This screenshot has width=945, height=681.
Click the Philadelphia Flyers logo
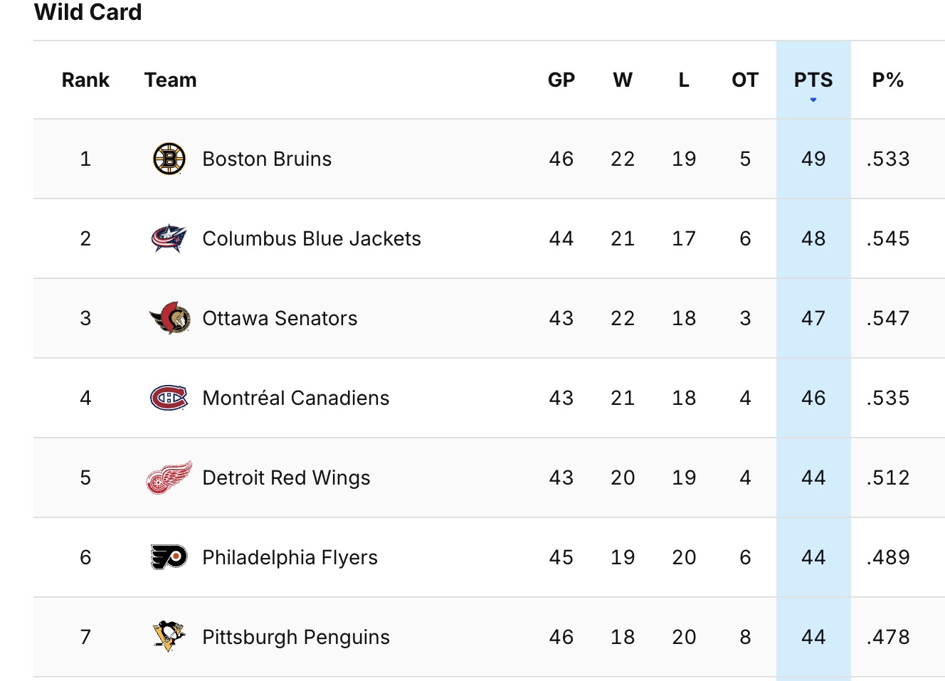[x=169, y=557]
